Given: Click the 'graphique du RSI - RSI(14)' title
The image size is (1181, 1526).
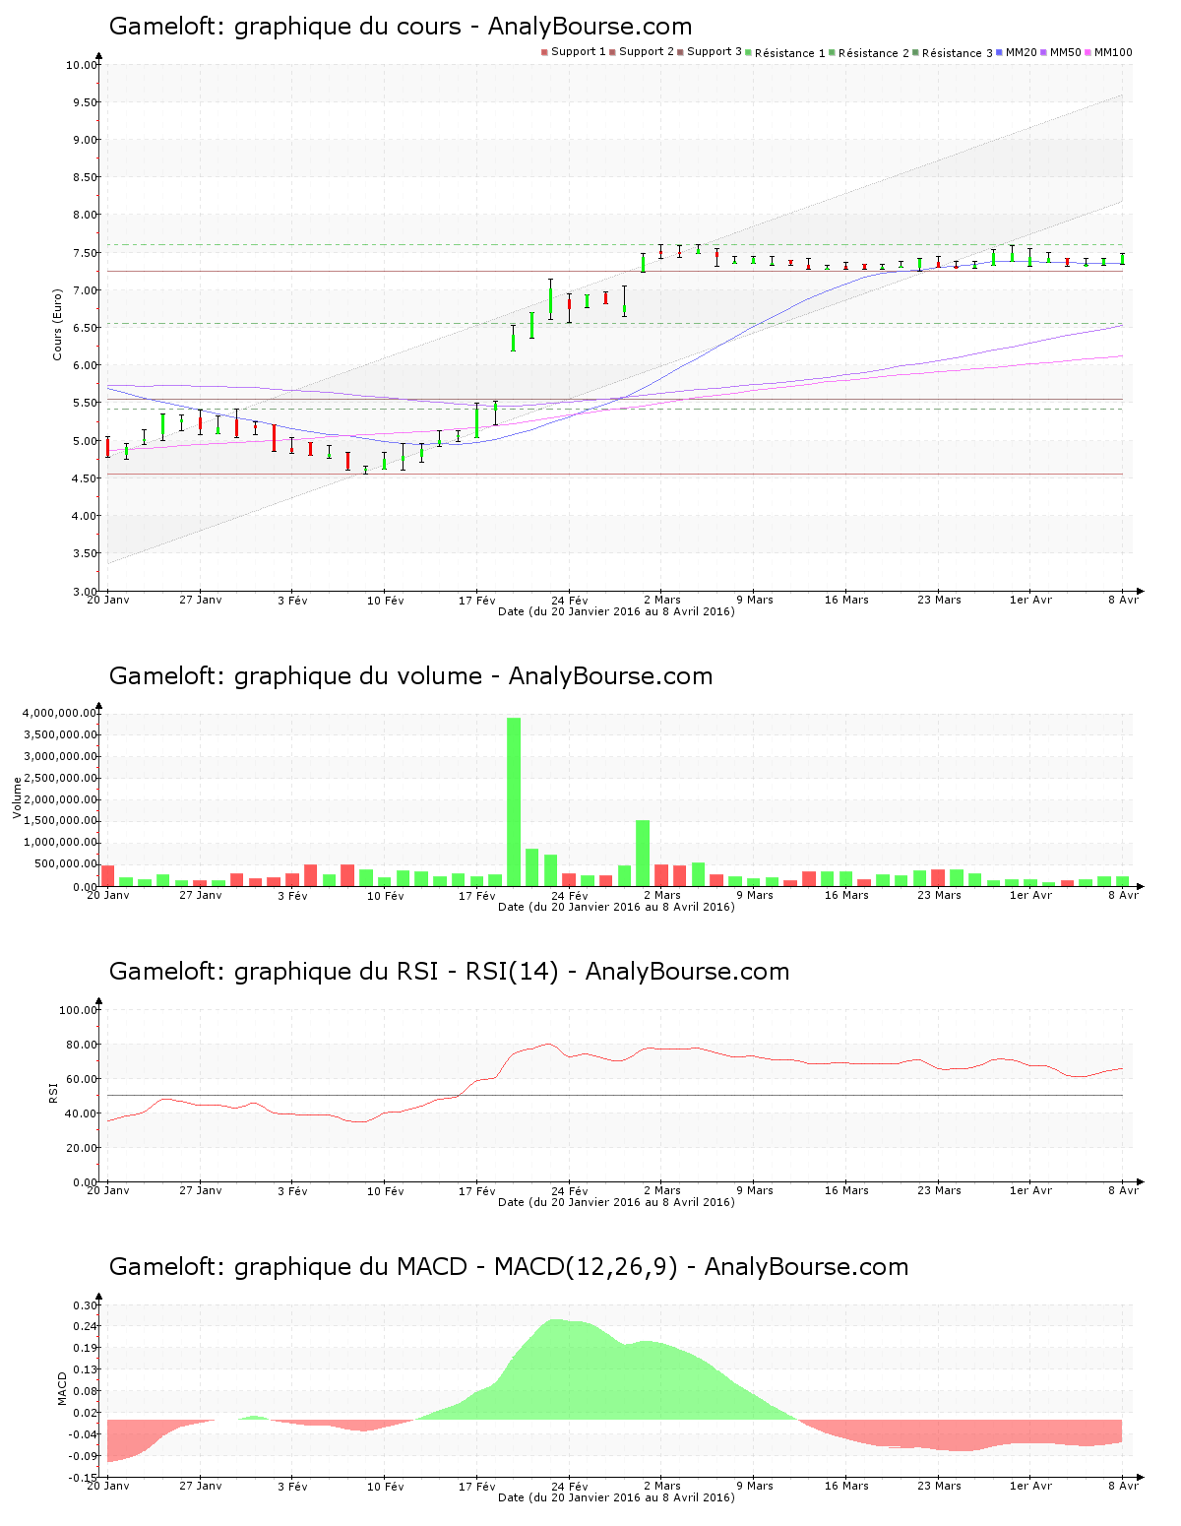Looking at the screenshot, I should (x=449, y=972).
